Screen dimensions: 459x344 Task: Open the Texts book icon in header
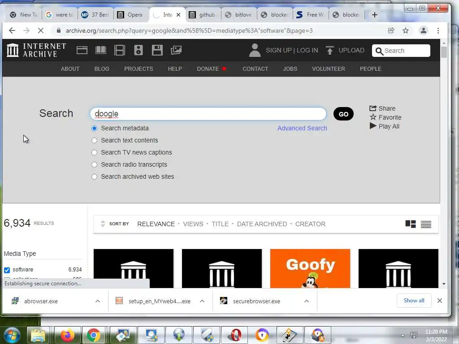tap(101, 50)
